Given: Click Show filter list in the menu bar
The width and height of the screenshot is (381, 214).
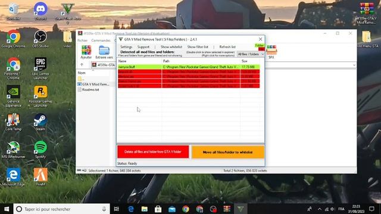Looking at the screenshot, I should [198, 47].
